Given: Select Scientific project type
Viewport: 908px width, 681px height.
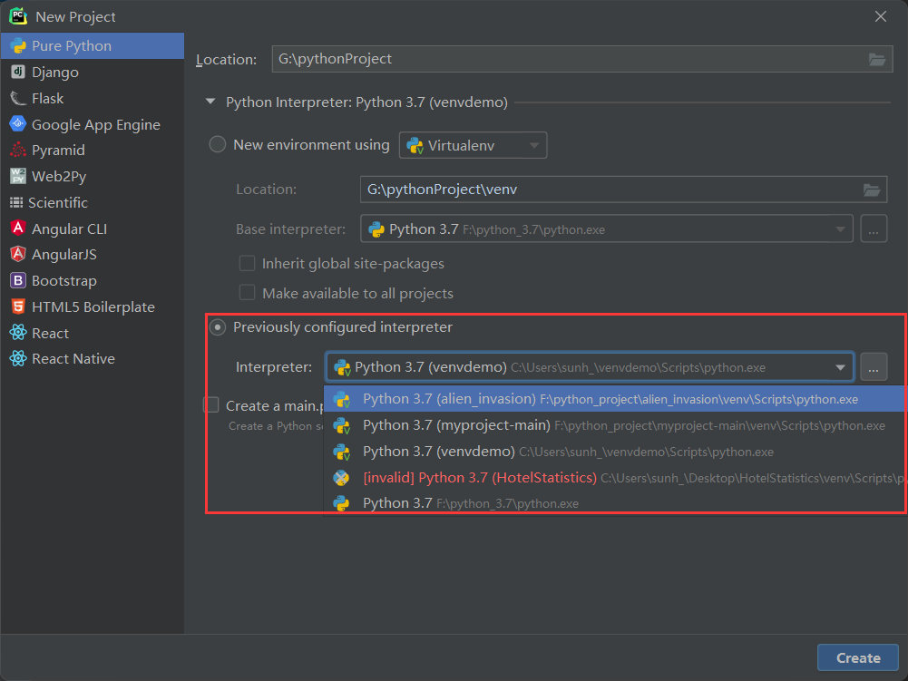Looking at the screenshot, I should 93,203.
